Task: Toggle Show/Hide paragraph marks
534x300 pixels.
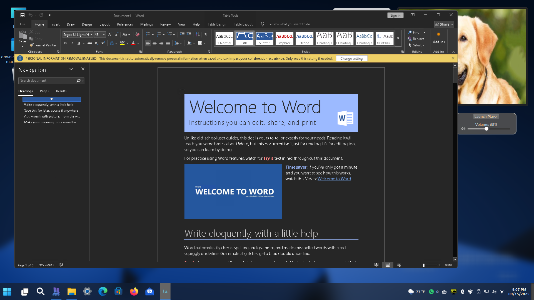Action: pyautogui.click(x=206, y=34)
